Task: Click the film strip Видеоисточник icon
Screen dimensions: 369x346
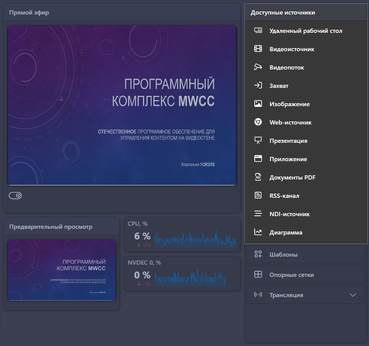Action: coord(258,49)
